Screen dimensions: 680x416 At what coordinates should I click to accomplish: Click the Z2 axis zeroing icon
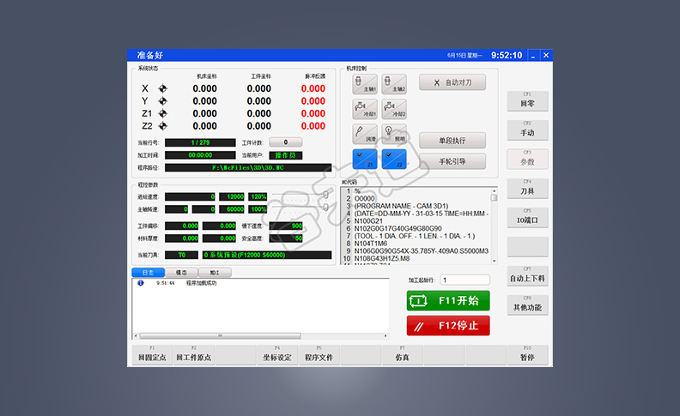(162, 126)
